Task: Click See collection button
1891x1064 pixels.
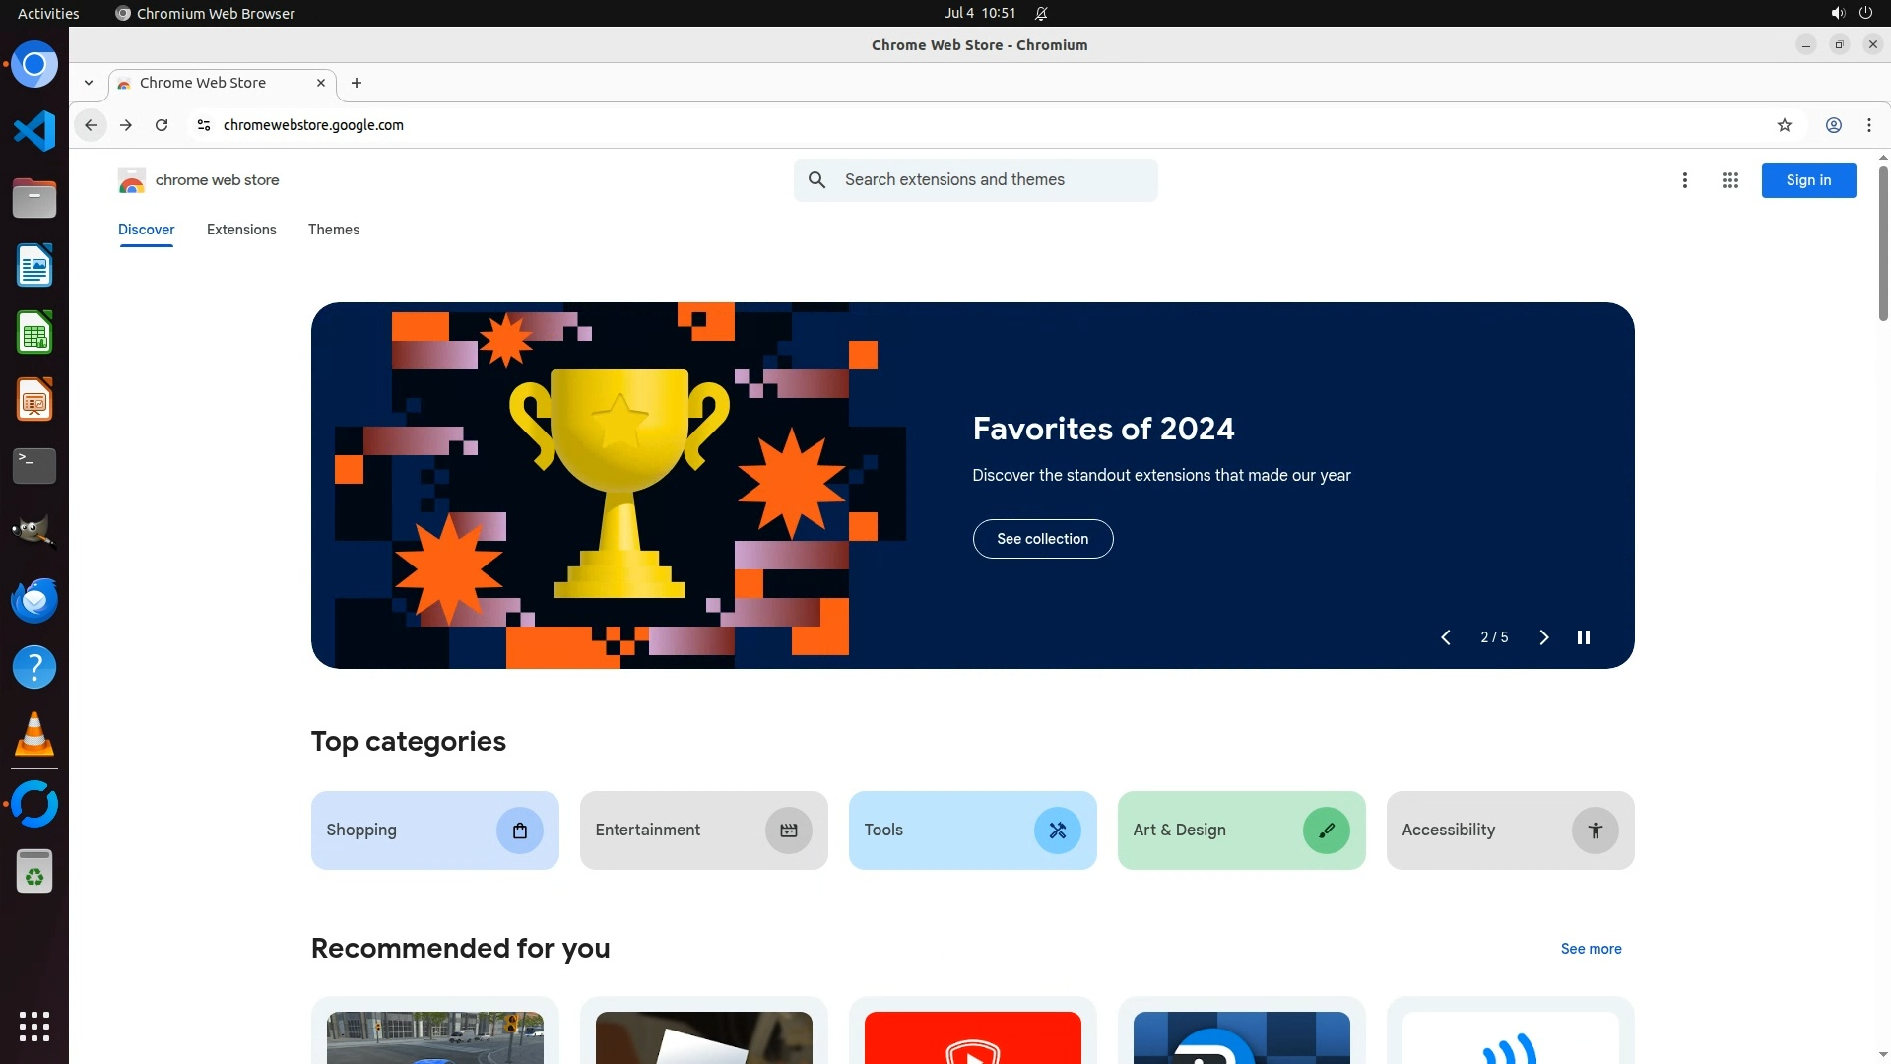Action: click(1042, 539)
